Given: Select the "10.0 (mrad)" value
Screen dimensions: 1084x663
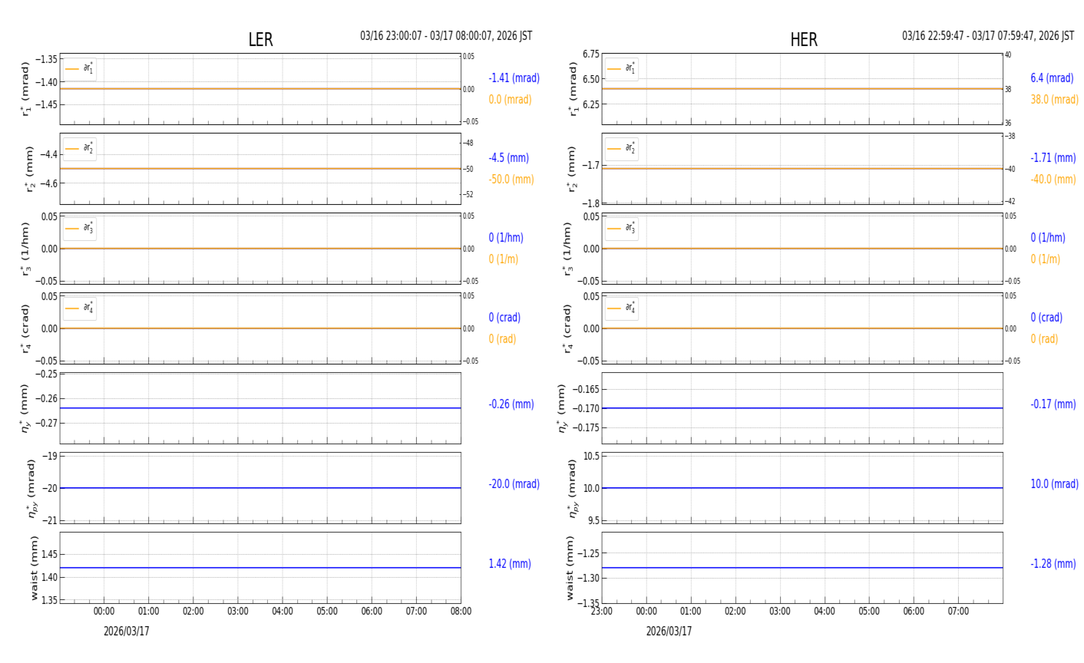Looking at the screenshot, I should tap(1055, 484).
